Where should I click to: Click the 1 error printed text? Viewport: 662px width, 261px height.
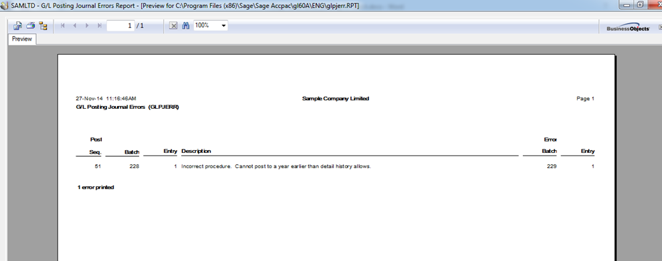pyautogui.click(x=96, y=187)
